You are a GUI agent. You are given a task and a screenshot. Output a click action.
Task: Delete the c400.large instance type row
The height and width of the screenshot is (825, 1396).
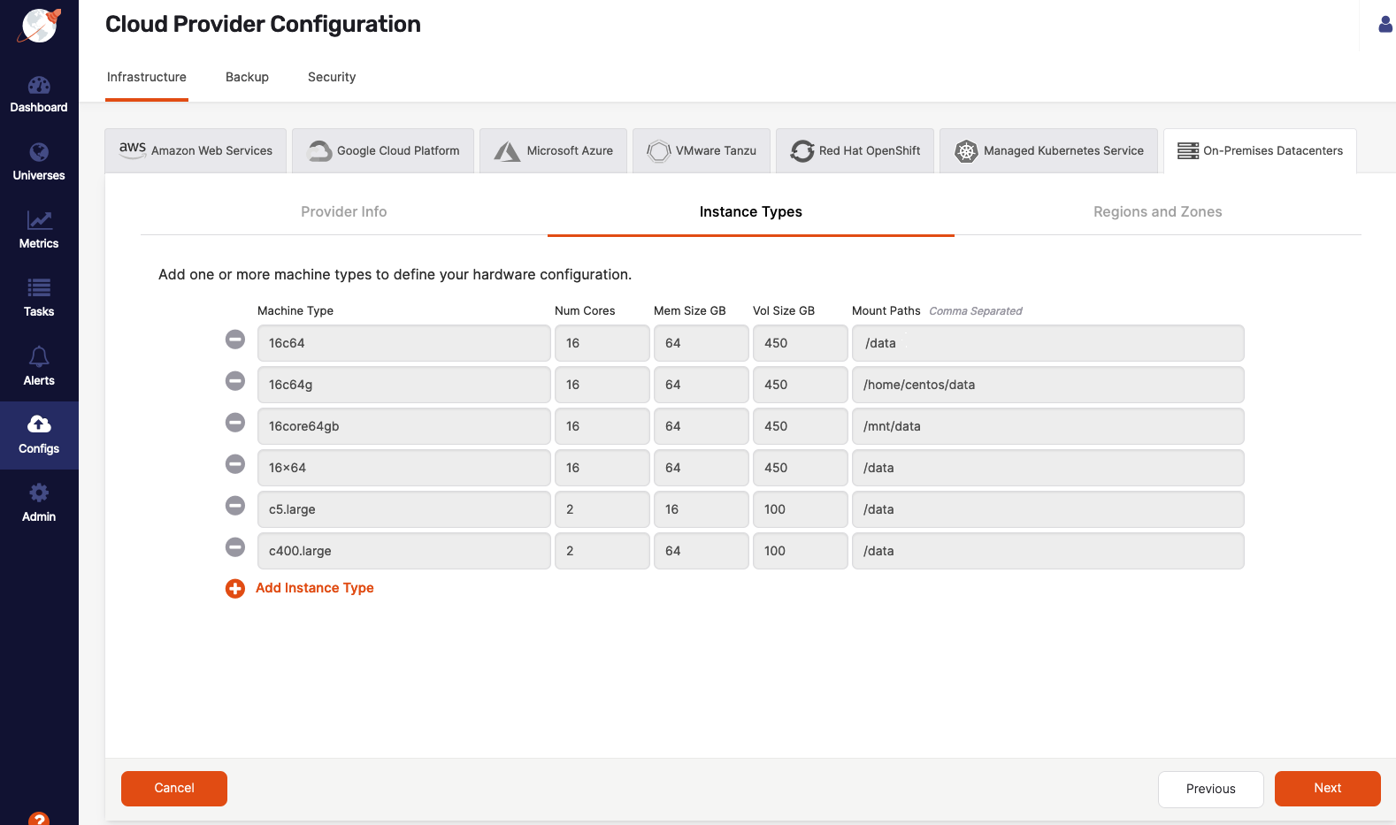(235, 547)
